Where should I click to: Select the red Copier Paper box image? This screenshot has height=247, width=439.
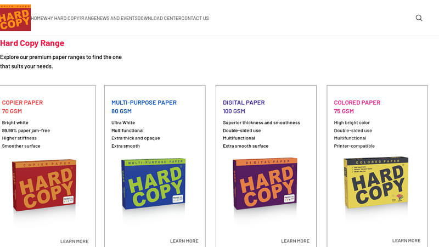click(44, 186)
